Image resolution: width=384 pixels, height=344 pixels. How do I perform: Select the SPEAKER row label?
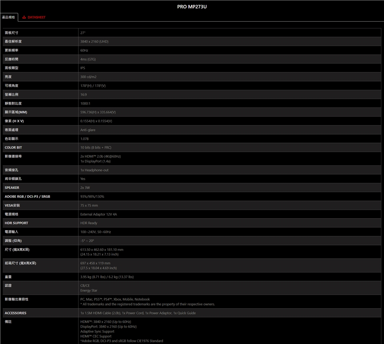12,188
